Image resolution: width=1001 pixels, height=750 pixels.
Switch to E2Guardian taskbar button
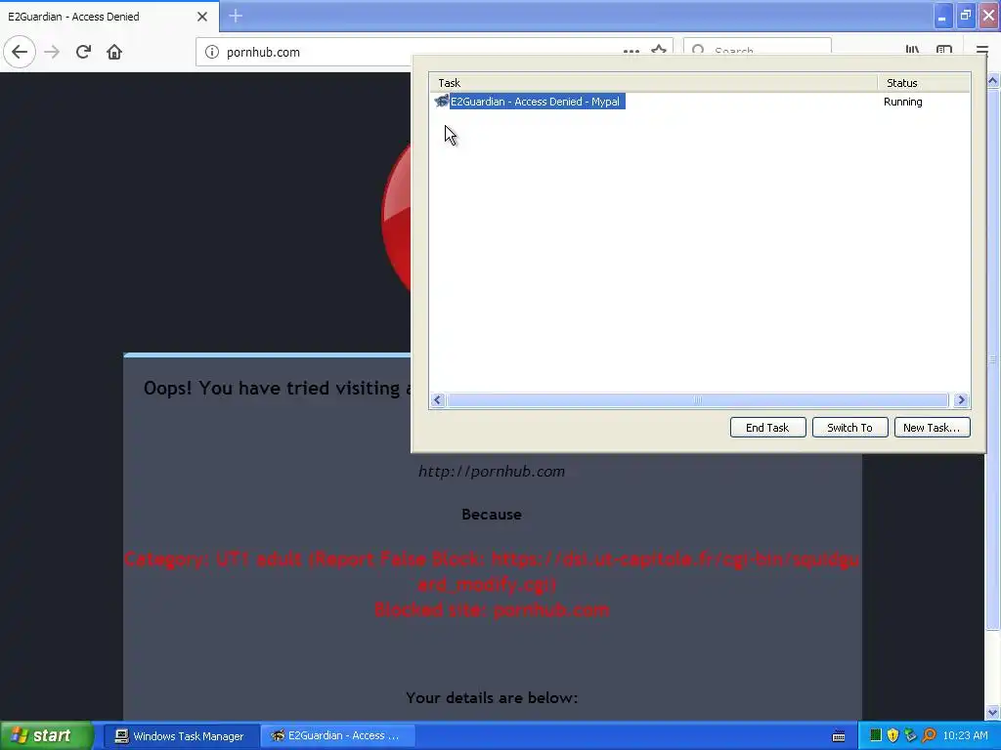coord(337,736)
